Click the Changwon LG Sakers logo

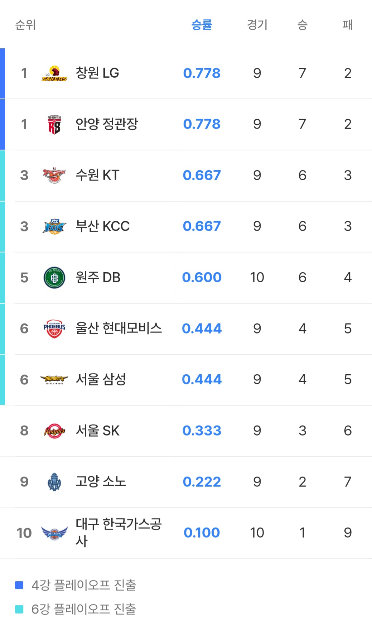click(x=54, y=73)
